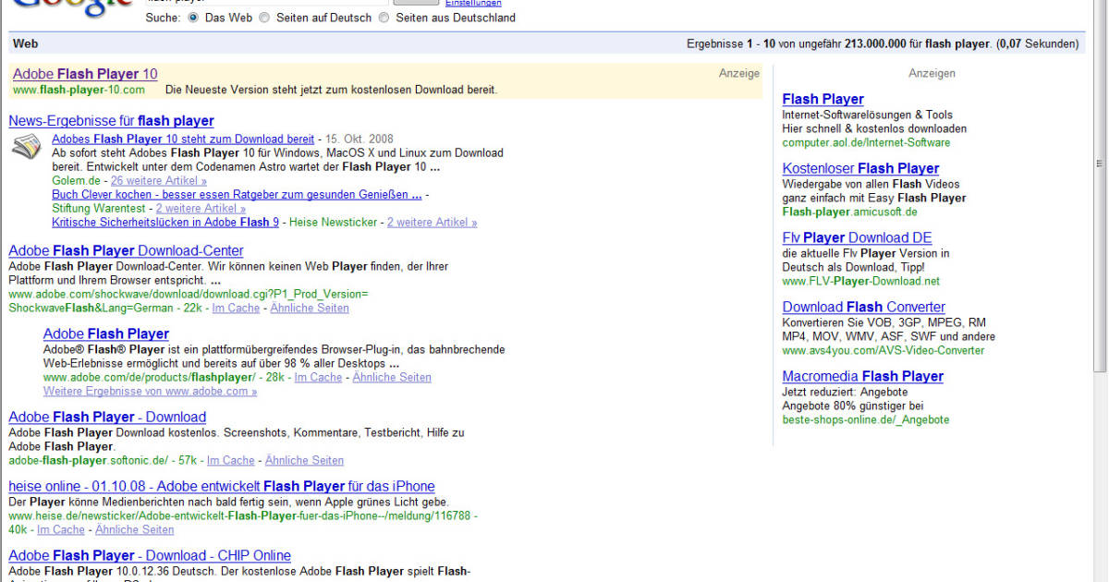Click the 'Ergebnisse 1 - 10 von ungefähr 213.000.000' text
Viewport: 1109px width, 582px height.
click(804, 43)
